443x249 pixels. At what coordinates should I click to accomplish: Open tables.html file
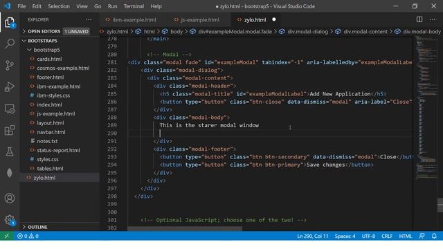pos(50,168)
